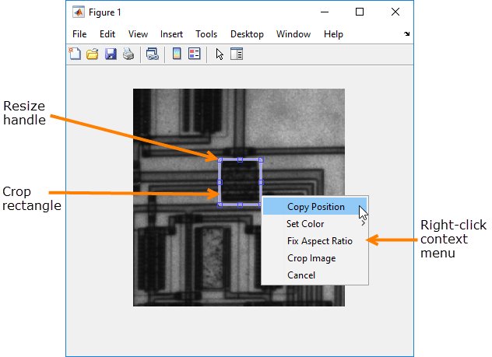Expand the Set Color submenu arrow

tap(363, 223)
